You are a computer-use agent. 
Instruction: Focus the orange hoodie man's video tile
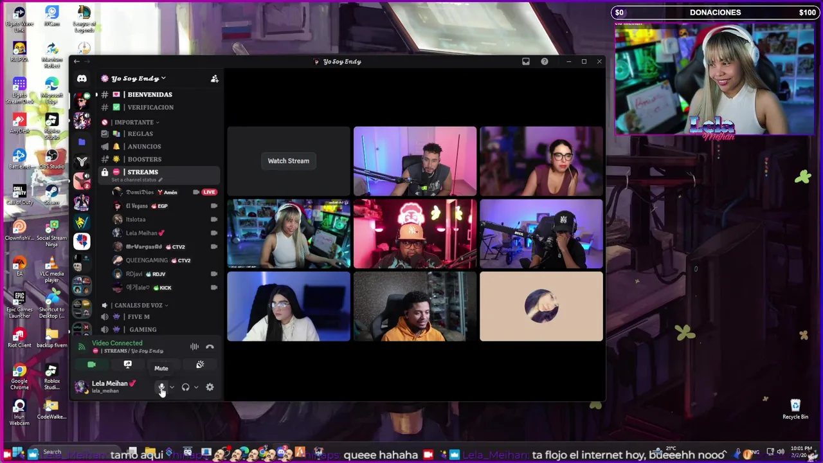pyautogui.click(x=415, y=306)
